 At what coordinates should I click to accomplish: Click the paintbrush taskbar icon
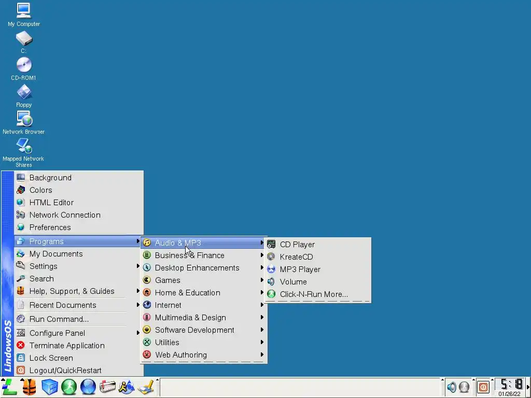146,387
